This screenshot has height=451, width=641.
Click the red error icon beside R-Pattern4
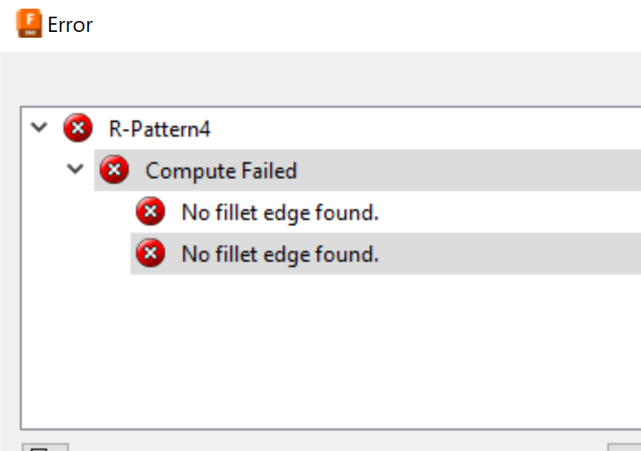tap(78, 129)
